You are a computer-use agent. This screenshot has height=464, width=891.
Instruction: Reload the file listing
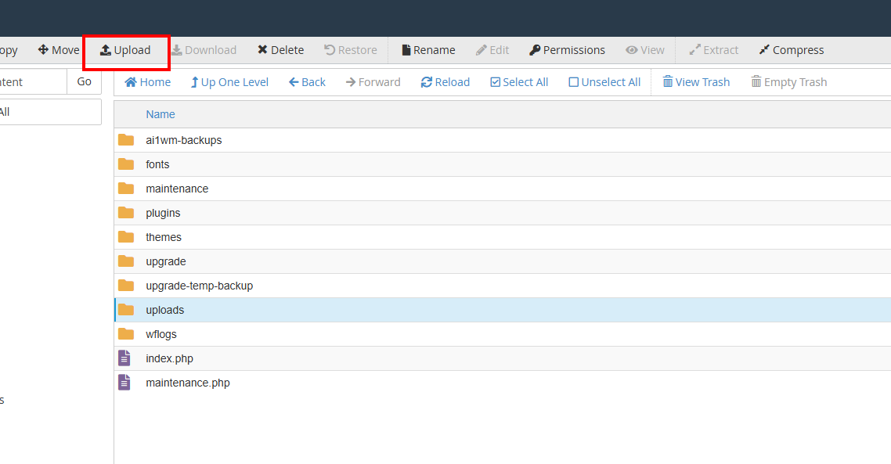pyautogui.click(x=445, y=82)
